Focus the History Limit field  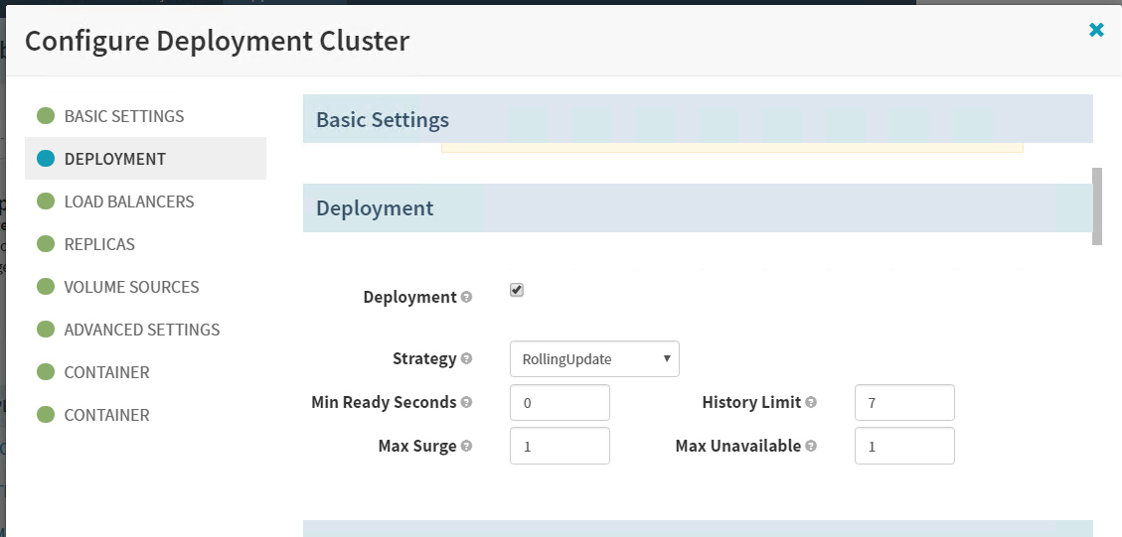[x=904, y=403]
